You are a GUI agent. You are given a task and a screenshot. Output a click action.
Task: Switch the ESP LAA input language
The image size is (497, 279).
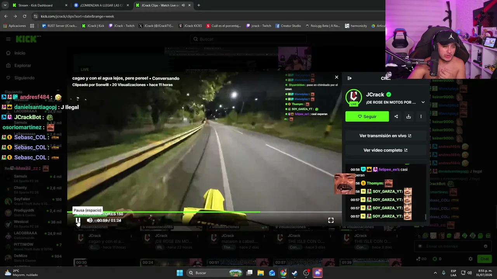454,273
